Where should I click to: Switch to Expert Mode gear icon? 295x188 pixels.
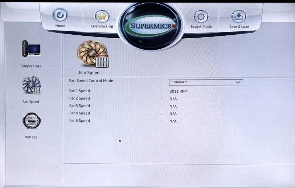pos(201,17)
